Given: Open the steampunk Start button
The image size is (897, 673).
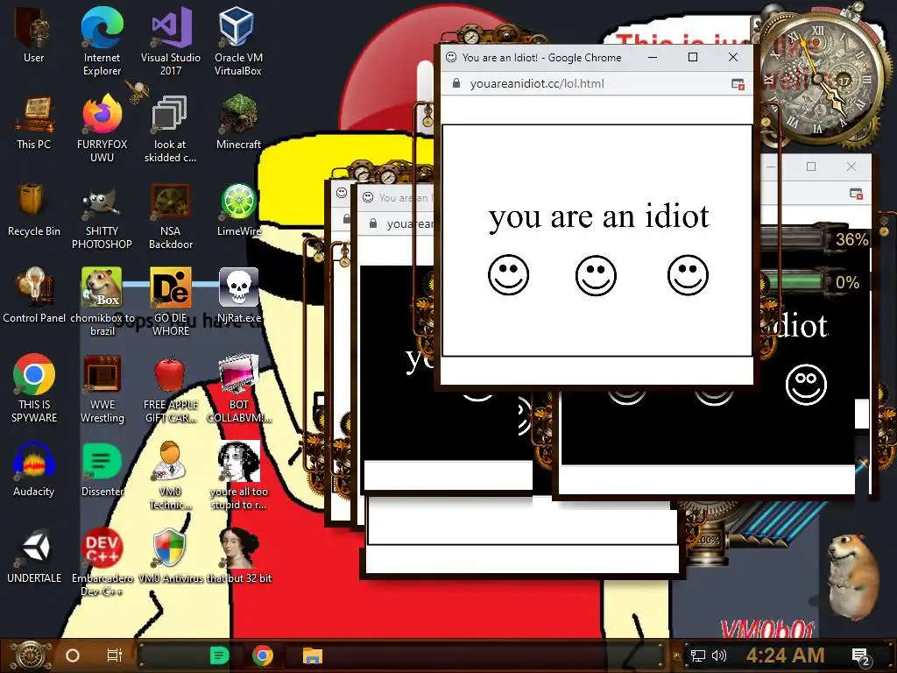Looking at the screenshot, I should click(x=31, y=655).
